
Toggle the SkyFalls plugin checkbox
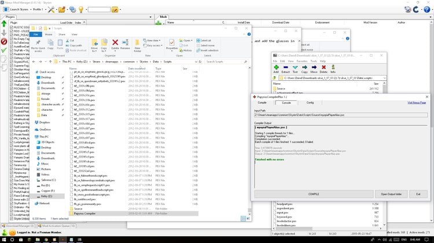[x=12, y=50]
